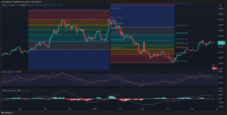Click the MACD pane 20.00 scale label
The width and height of the screenshot is (227, 115).
221,91
